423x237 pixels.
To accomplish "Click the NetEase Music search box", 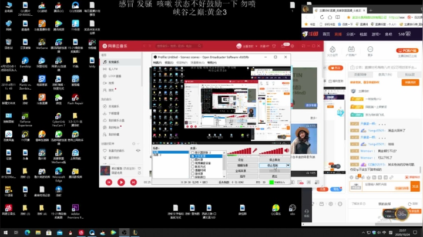I will click(x=178, y=46).
